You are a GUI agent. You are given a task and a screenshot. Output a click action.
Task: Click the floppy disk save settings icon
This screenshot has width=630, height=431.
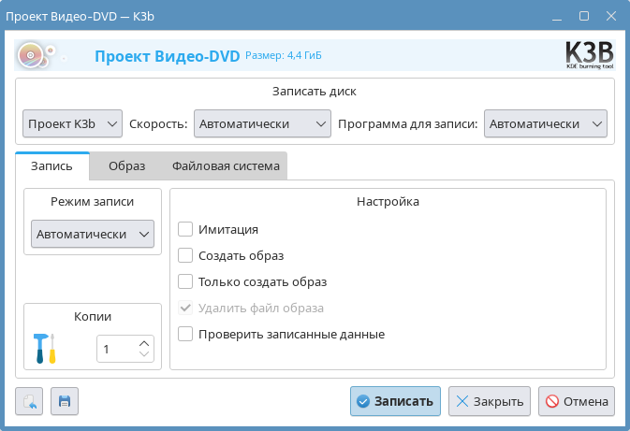(65, 401)
